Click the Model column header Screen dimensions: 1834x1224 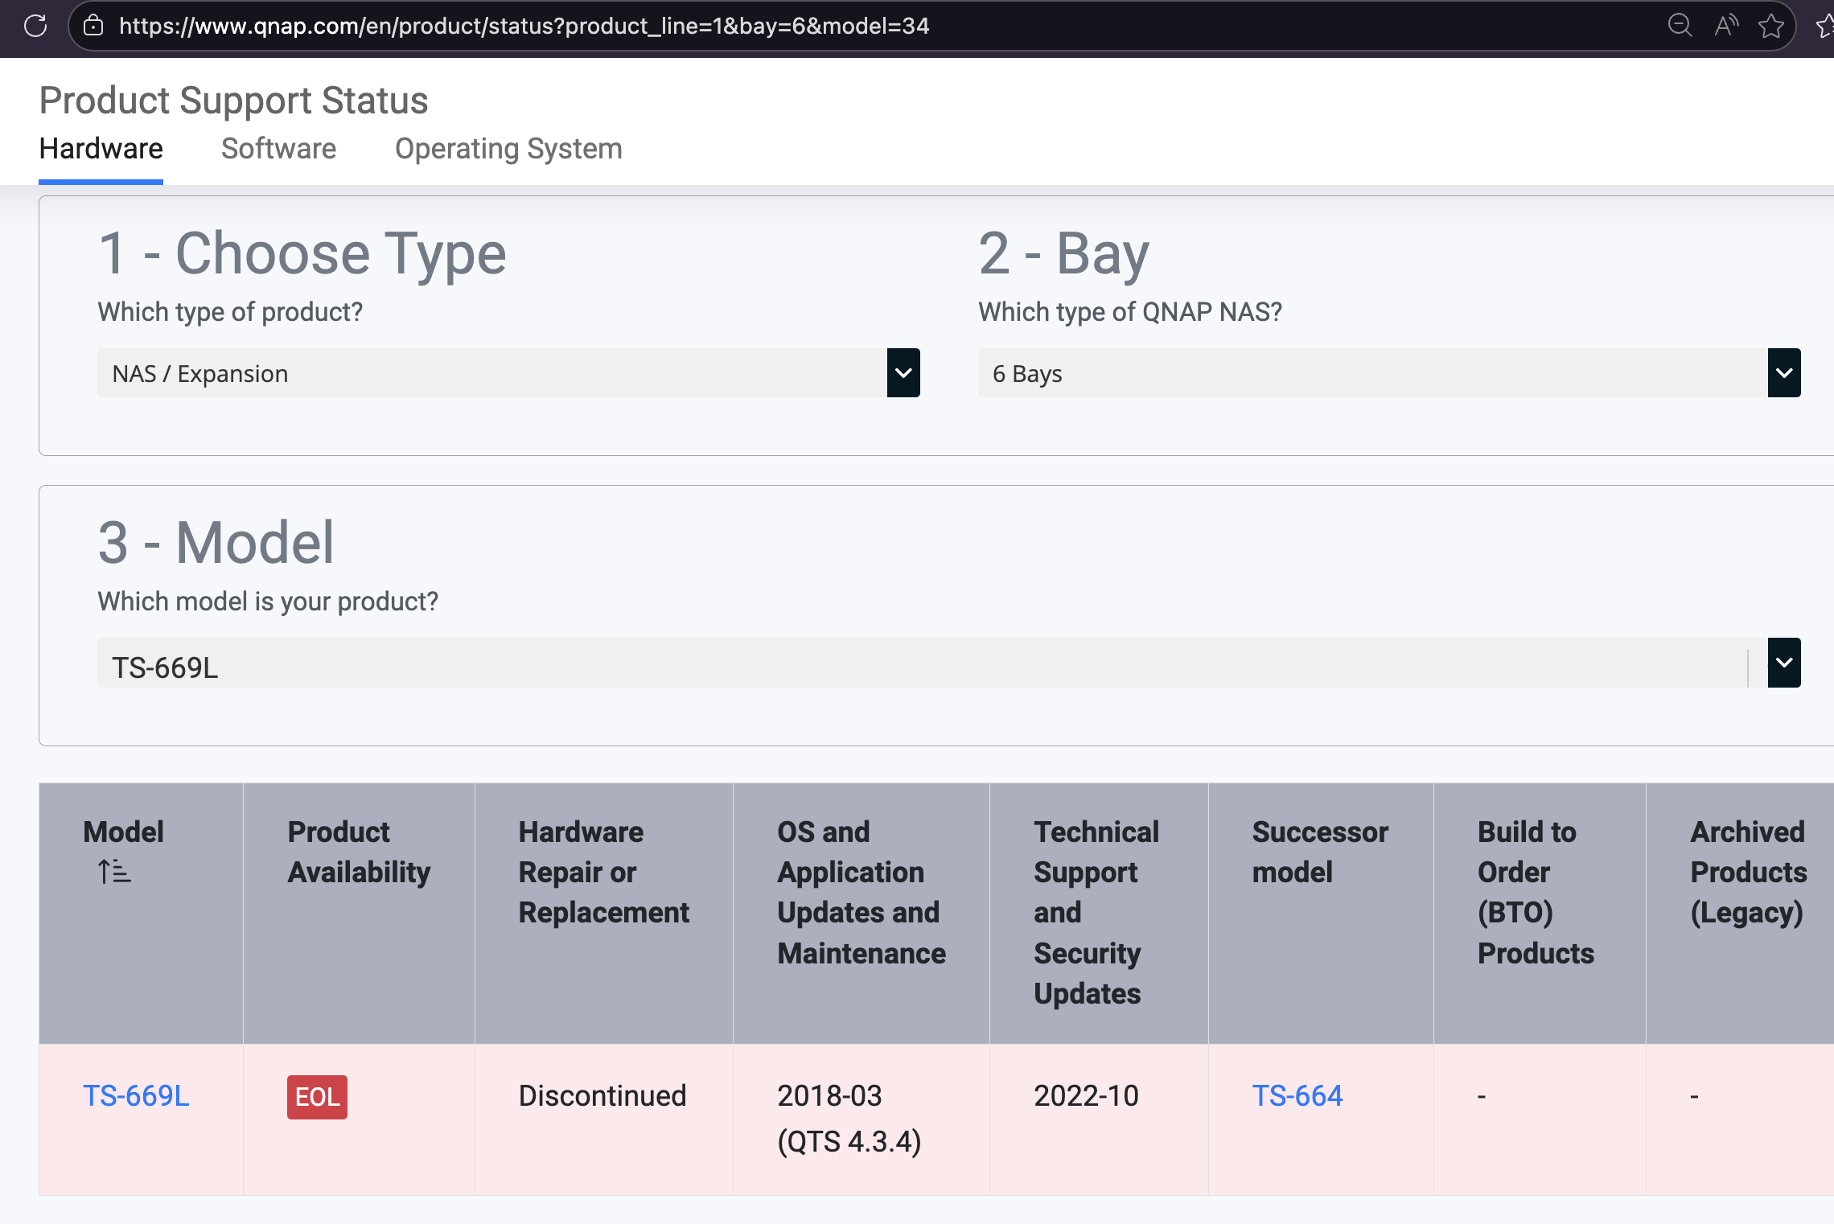[123, 832]
